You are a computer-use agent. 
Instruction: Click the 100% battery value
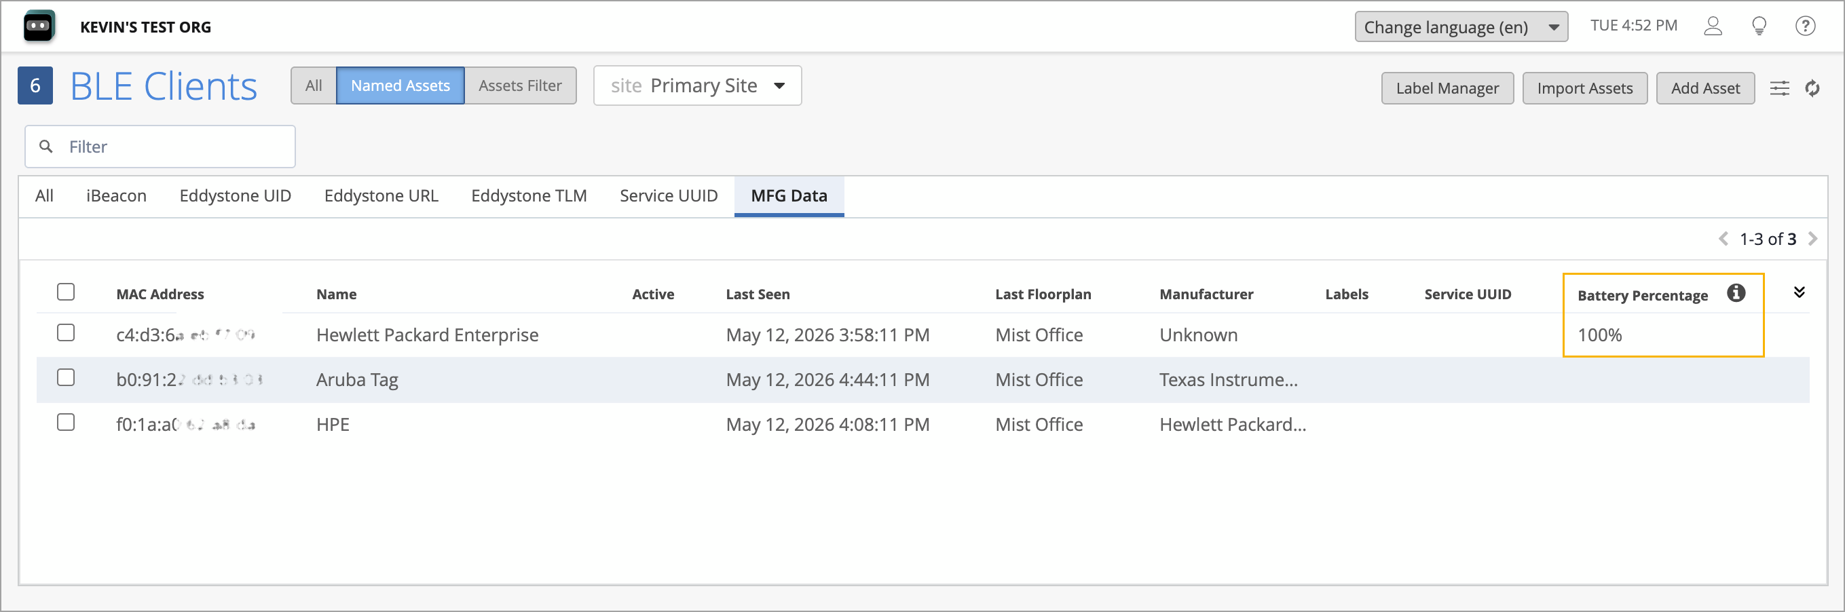tap(1599, 335)
